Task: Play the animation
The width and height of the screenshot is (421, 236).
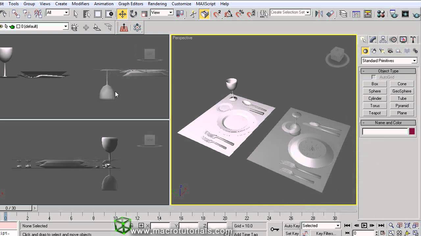Action: (x=364, y=226)
